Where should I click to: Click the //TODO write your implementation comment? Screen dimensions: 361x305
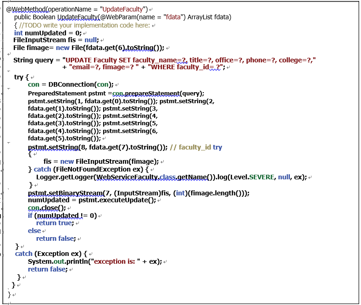[84, 25]
